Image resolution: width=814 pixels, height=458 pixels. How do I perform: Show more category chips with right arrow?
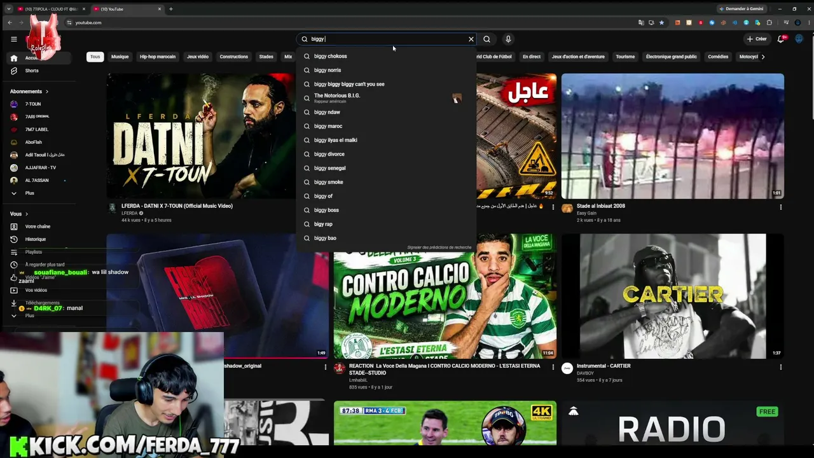(763, 57)
